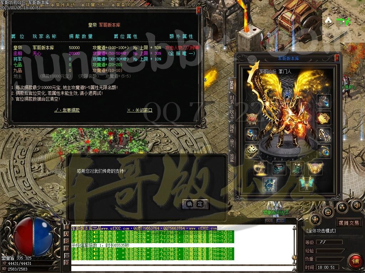Click the shout face chat channel icon

(x=67, y=248)
